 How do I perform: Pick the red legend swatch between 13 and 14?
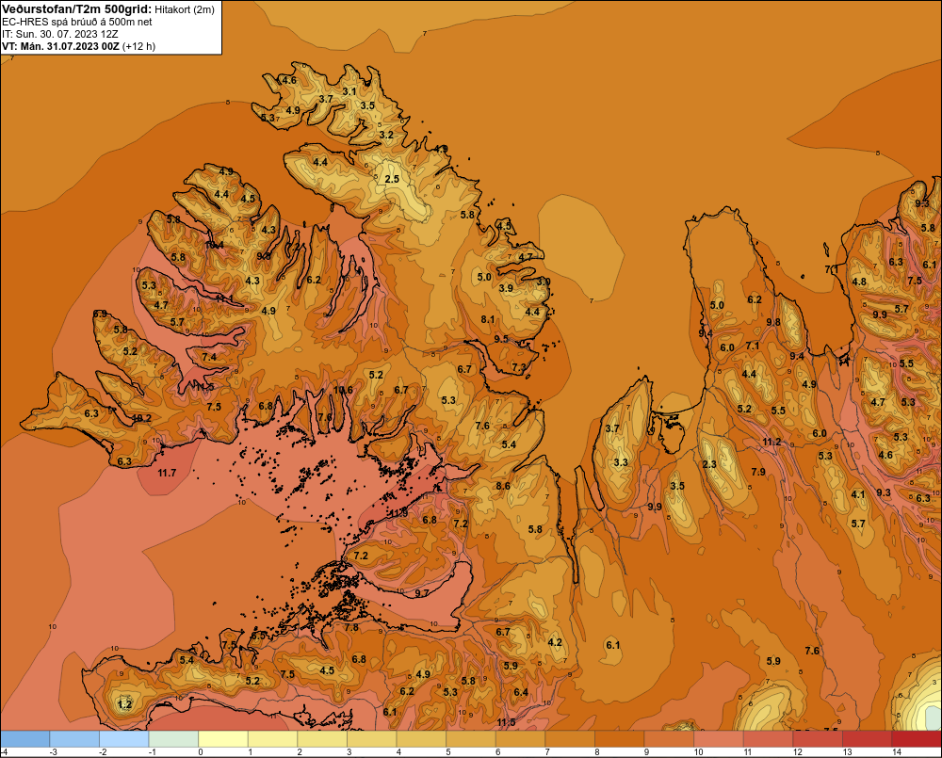click(868, 739)
